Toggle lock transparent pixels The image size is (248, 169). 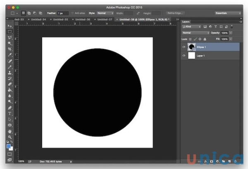coord(190,39)
